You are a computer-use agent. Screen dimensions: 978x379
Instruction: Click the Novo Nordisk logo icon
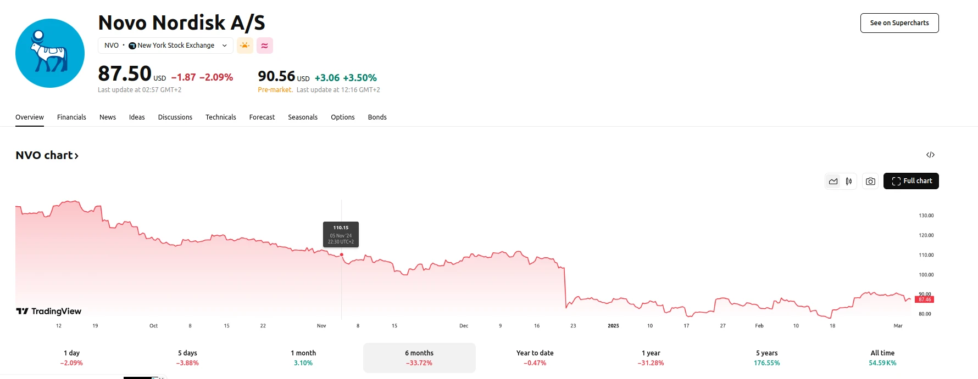coord(50,53)
